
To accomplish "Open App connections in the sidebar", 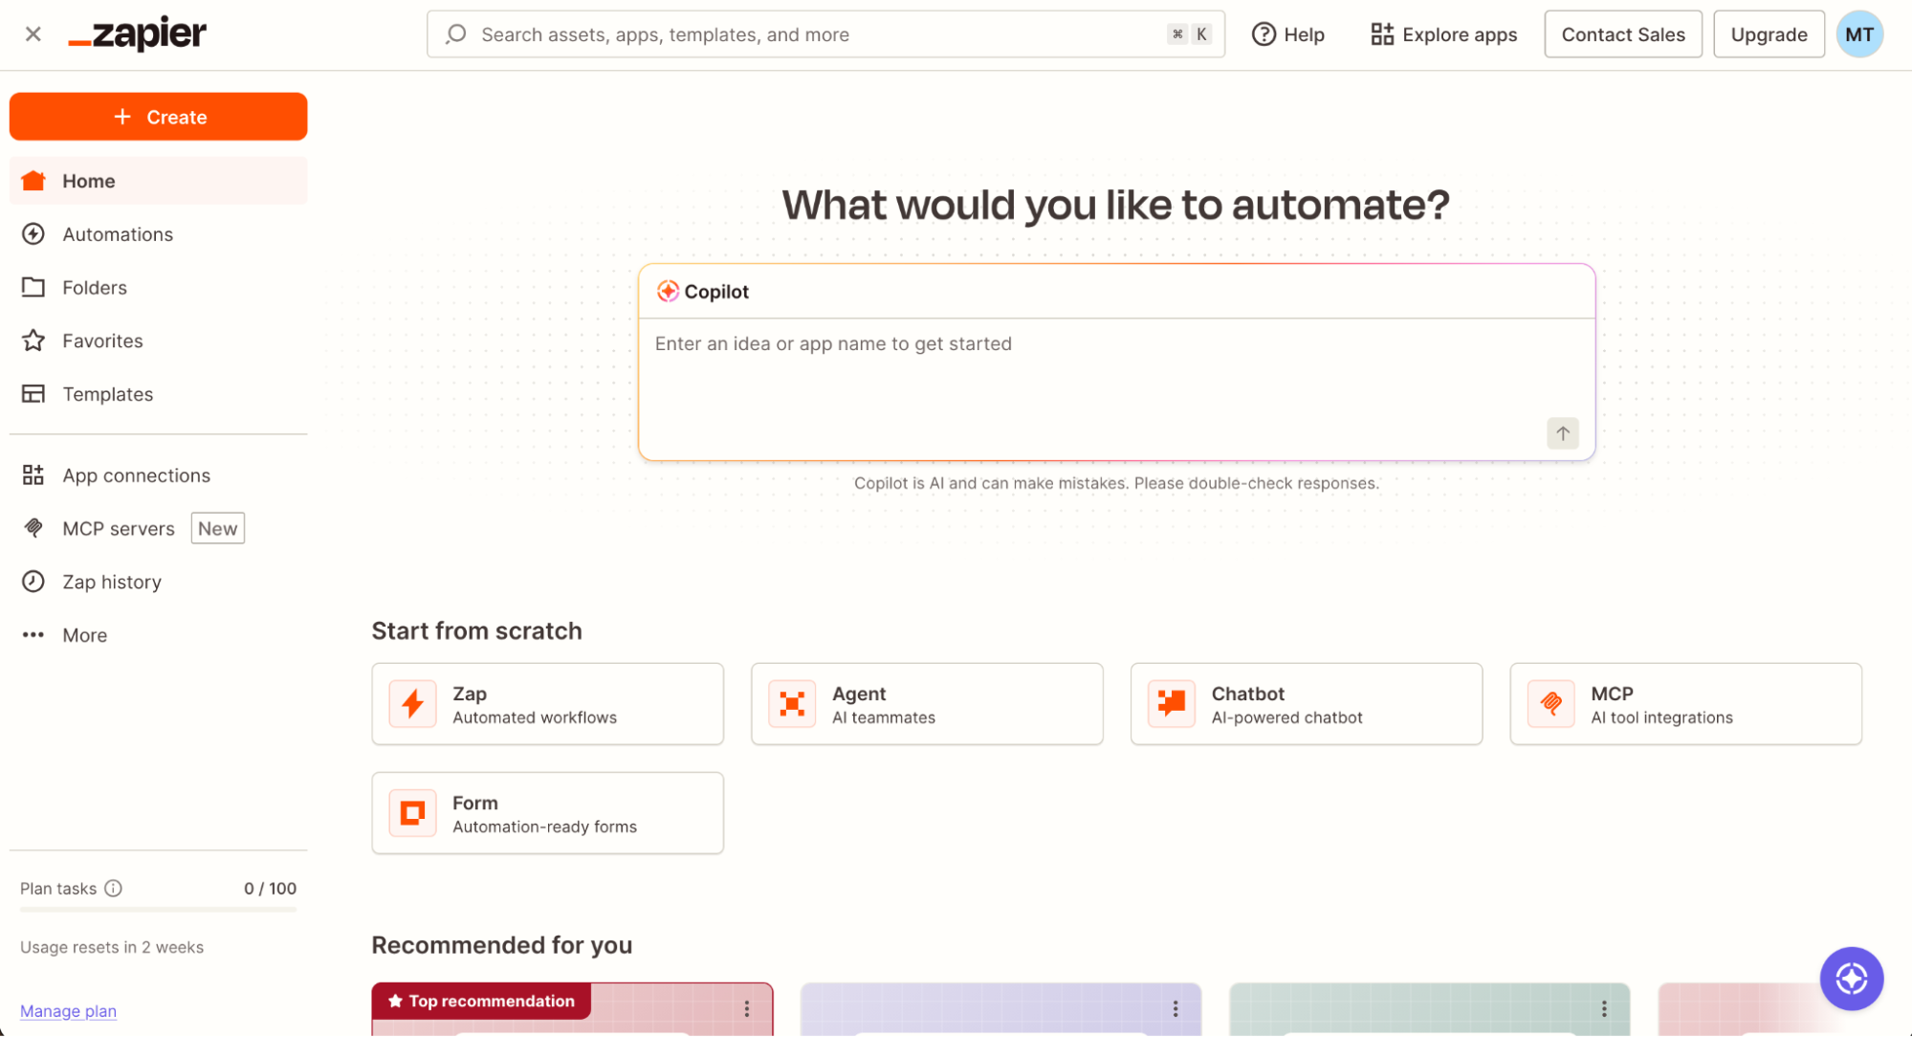I will coord(159,475).
